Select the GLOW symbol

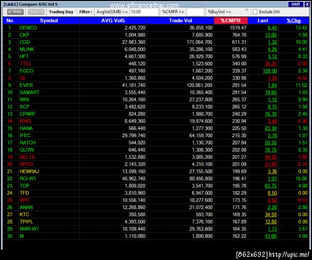pyautogui.click(x=27, y=150)
